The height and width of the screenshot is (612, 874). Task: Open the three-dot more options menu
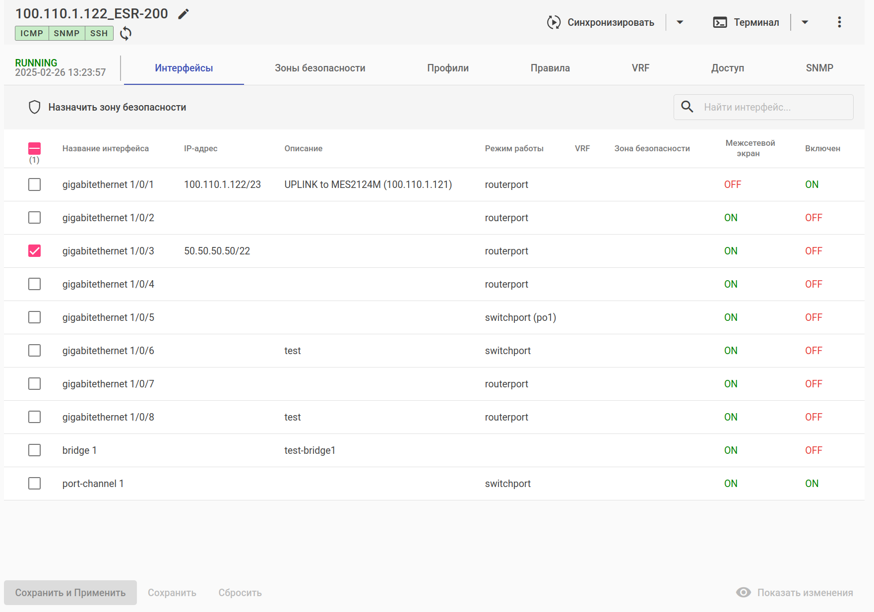coord(839,22)
